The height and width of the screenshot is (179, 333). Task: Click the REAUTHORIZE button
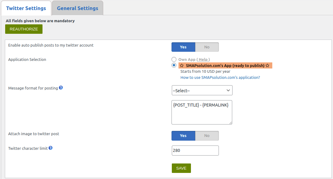pyautogui.click(x=24, y=29)
